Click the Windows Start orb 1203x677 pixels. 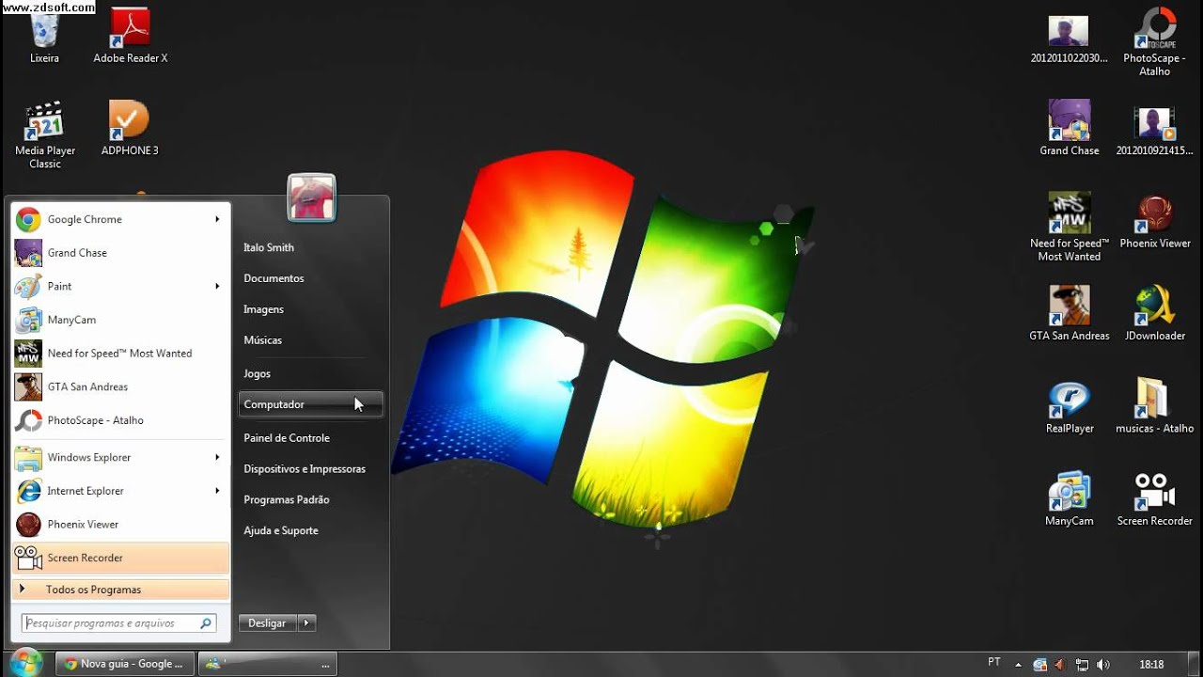(x=25, y=663)
